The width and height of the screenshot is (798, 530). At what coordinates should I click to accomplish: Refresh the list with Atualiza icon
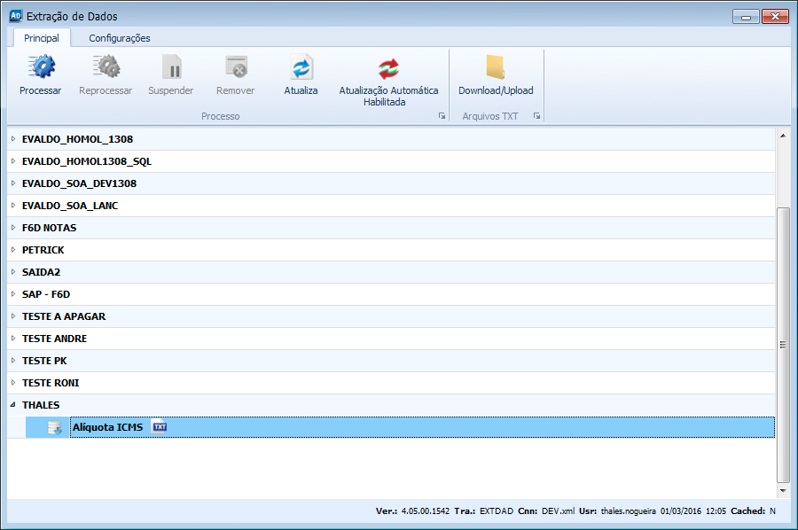pos(301,68)
